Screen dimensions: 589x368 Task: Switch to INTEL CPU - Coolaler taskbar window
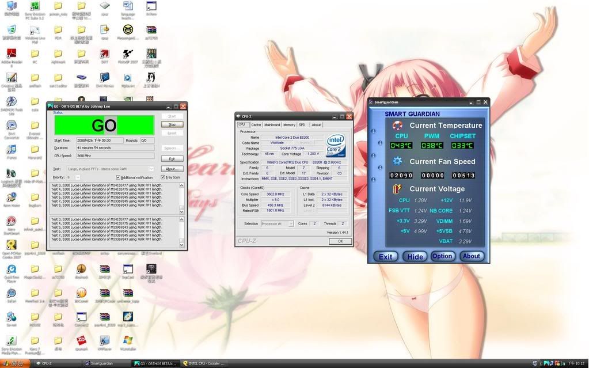pyautogui.click(x=205, y=363)
